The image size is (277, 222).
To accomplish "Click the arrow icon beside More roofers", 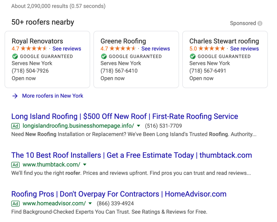I will point(15,96).
